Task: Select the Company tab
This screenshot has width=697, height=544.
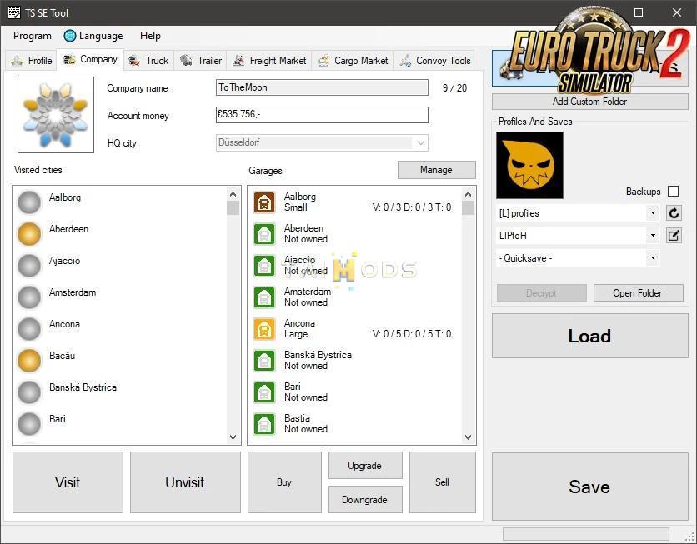Action: pyautogui.click(x=90, y=59)
